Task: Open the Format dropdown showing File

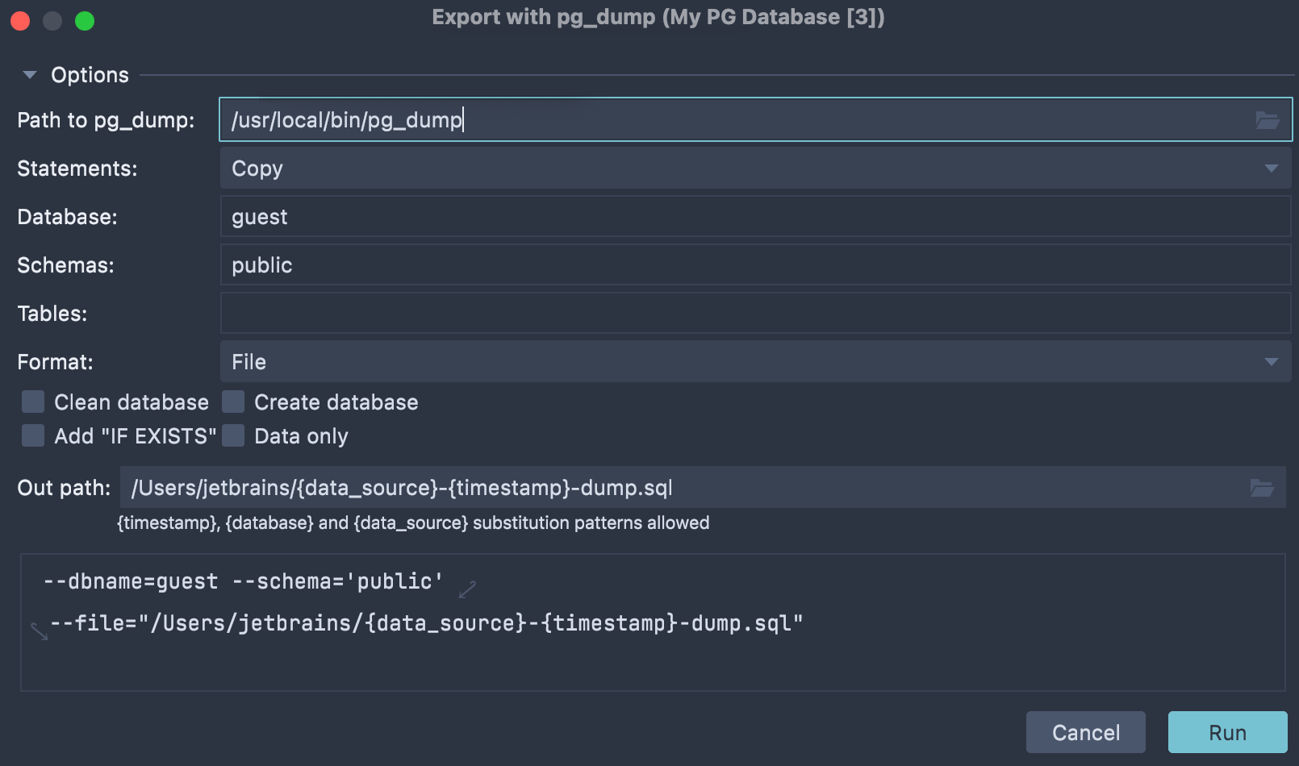Action: tap(754, 362)
